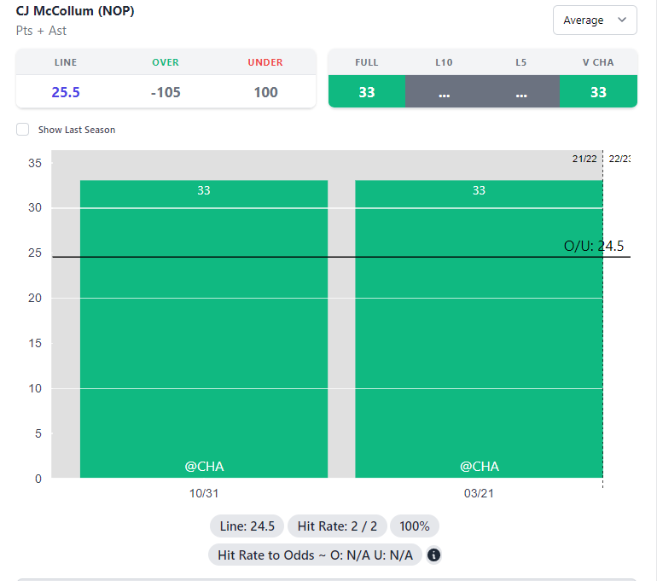The height and width of the screenshot is (581, 657).
Task: Click the info icon beside Hit Rate to Odds
Action: tap(433, 555)
